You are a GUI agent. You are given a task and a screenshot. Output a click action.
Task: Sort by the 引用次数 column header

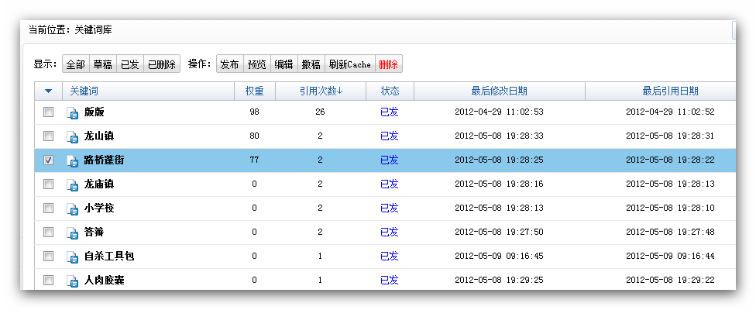(321, 91)
